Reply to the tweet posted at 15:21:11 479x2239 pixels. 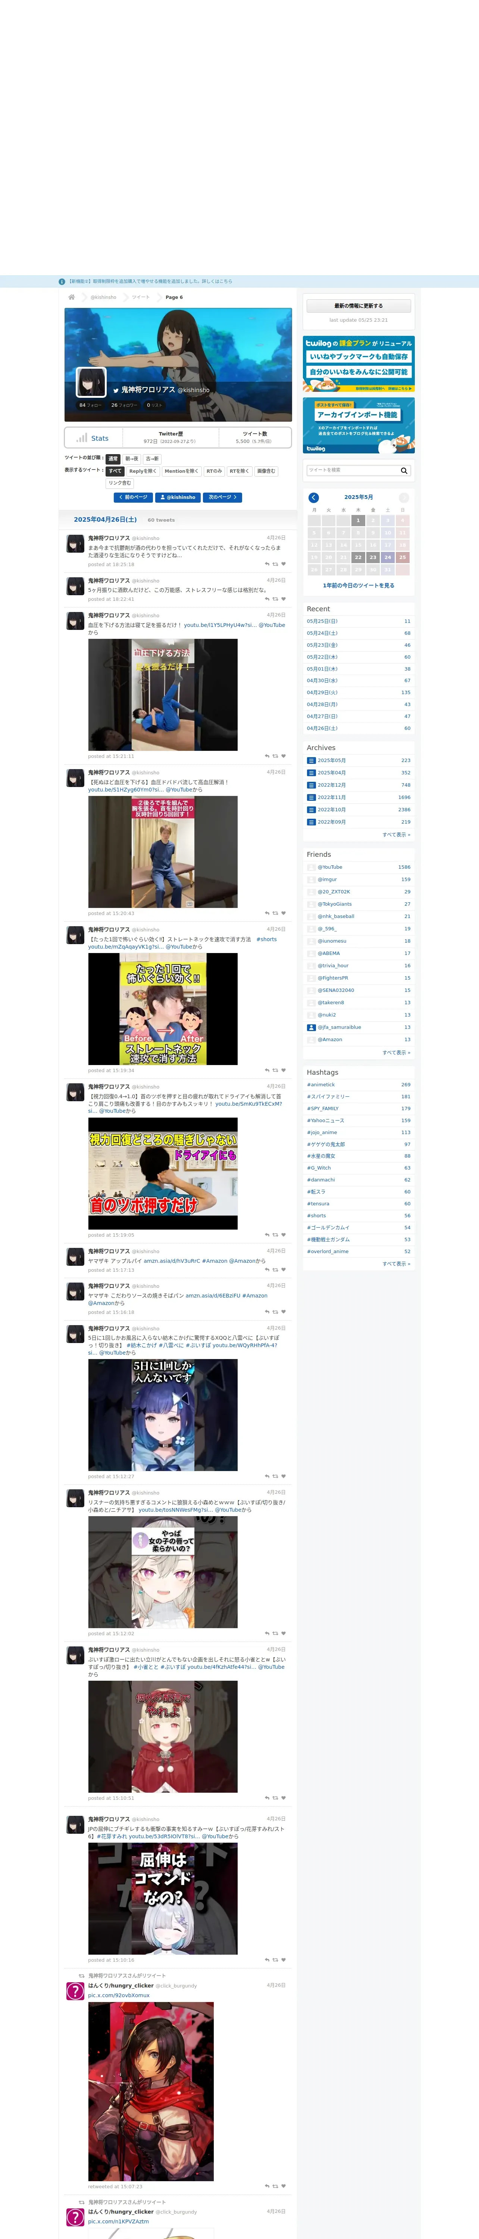(267, 756)
